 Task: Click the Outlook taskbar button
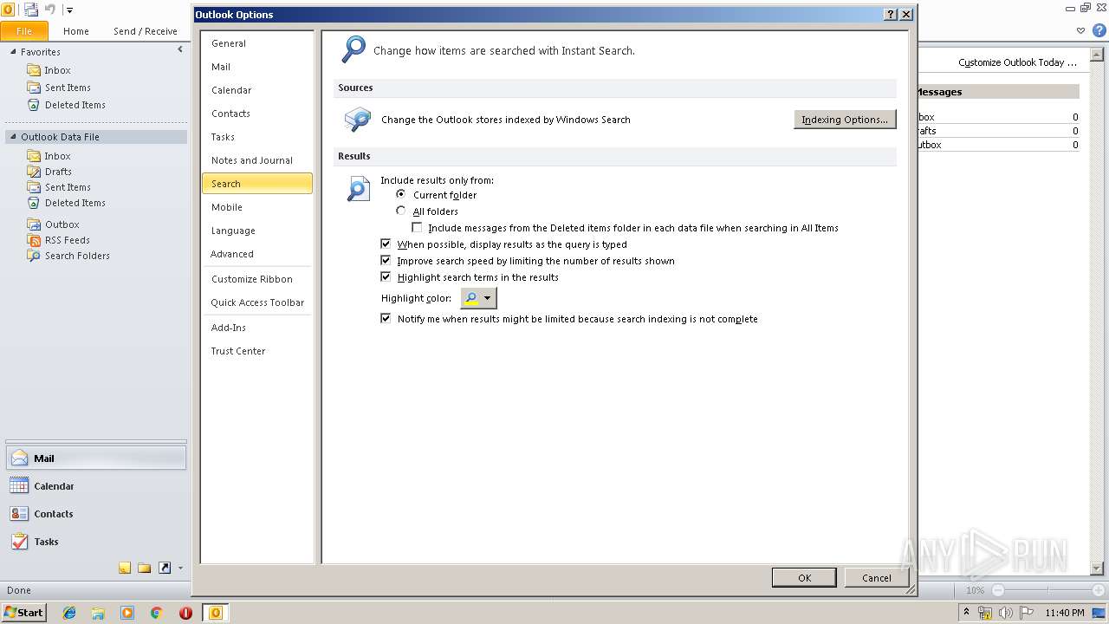(215, 613)
